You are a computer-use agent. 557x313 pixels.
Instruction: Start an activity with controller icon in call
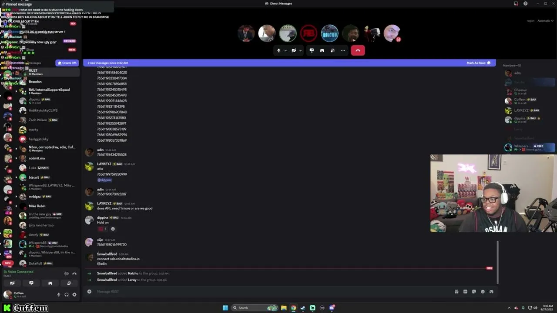tap(322, 50)
